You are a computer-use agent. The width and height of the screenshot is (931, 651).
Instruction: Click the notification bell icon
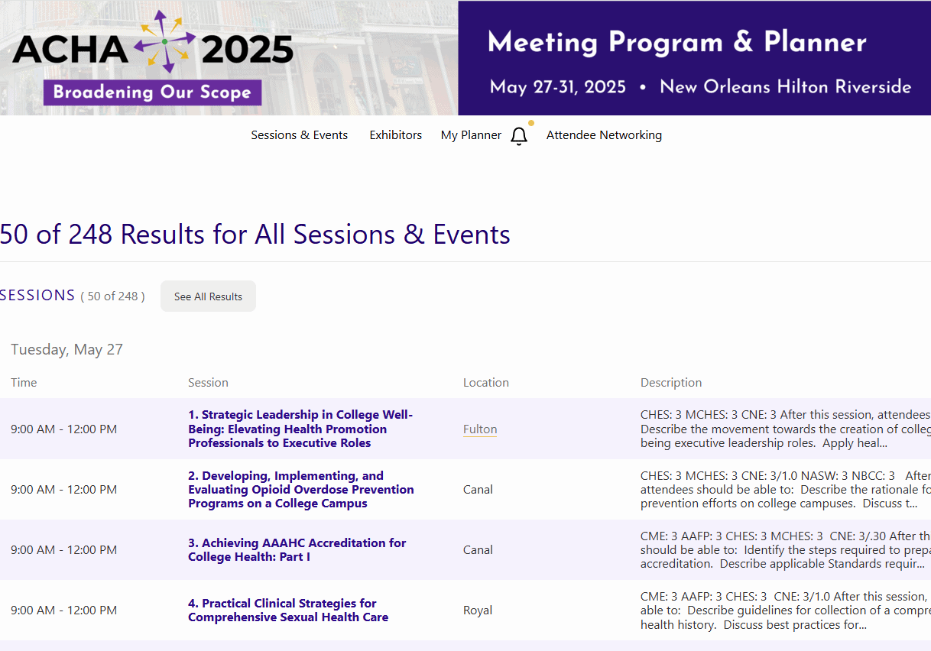point(519,136)
